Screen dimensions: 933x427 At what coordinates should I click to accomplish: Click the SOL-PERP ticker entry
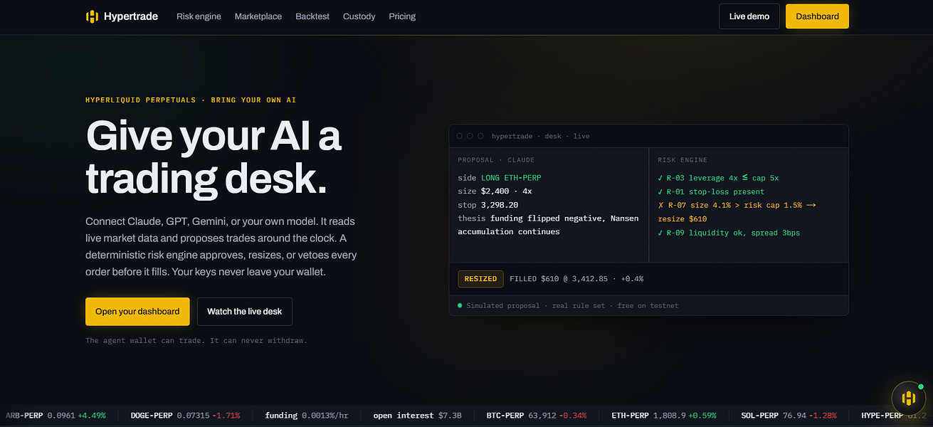tap(789, 415)
